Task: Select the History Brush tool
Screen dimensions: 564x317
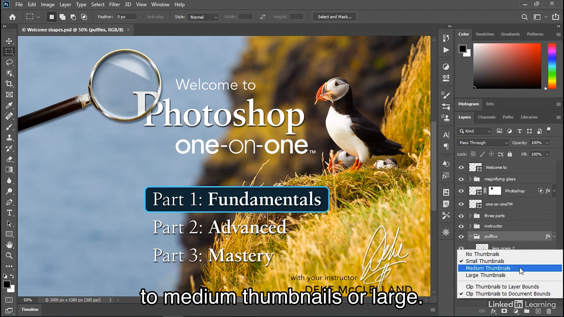Action: pyautogui.click(x=9, y=148)
